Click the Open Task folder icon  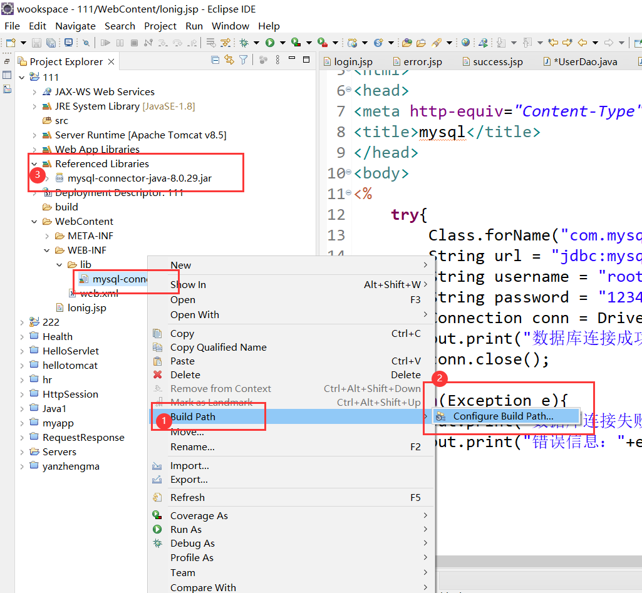(x=422, y=43)
